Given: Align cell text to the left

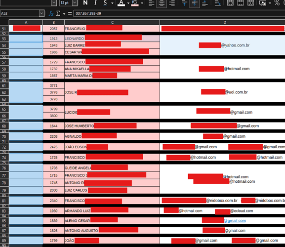Looking at the screenshot, I should point(152,3).
